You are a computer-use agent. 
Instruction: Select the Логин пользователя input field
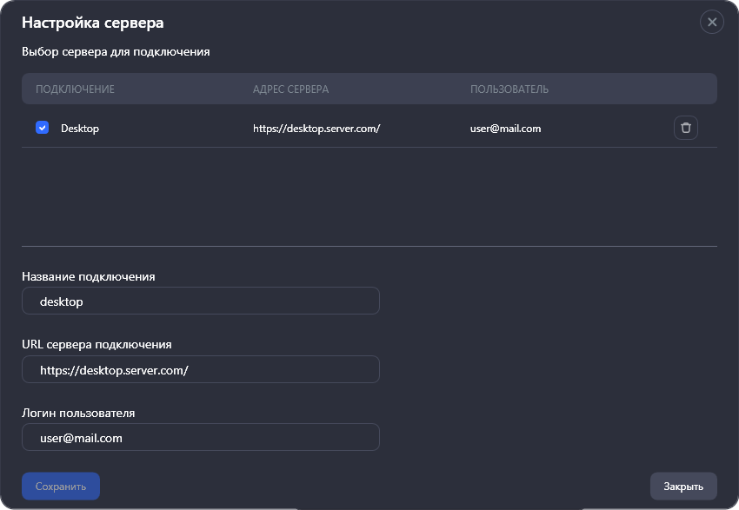[200, 437]
